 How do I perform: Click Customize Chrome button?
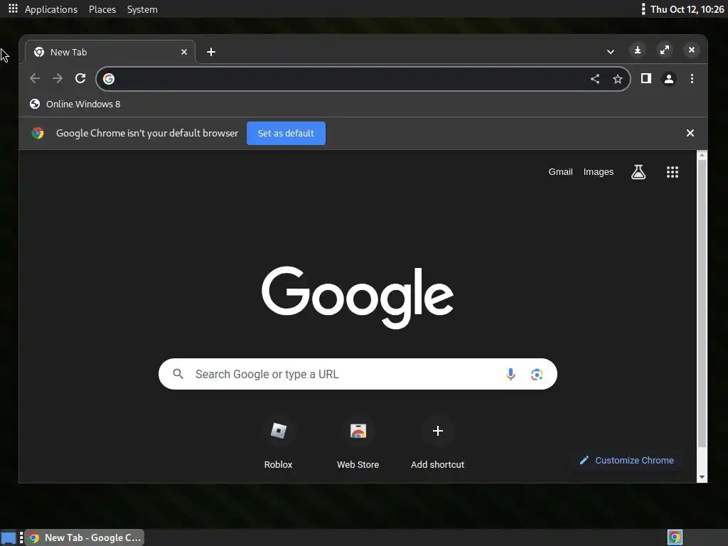coord(627,460)
